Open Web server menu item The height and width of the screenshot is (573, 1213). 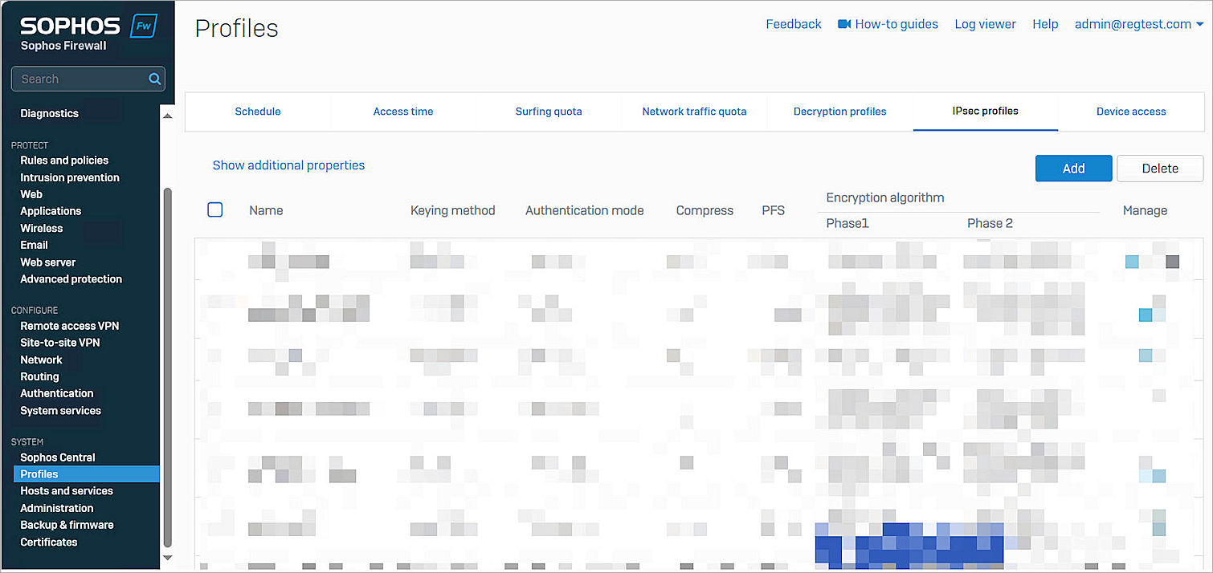pyautogui.click(x=48, y=262)
